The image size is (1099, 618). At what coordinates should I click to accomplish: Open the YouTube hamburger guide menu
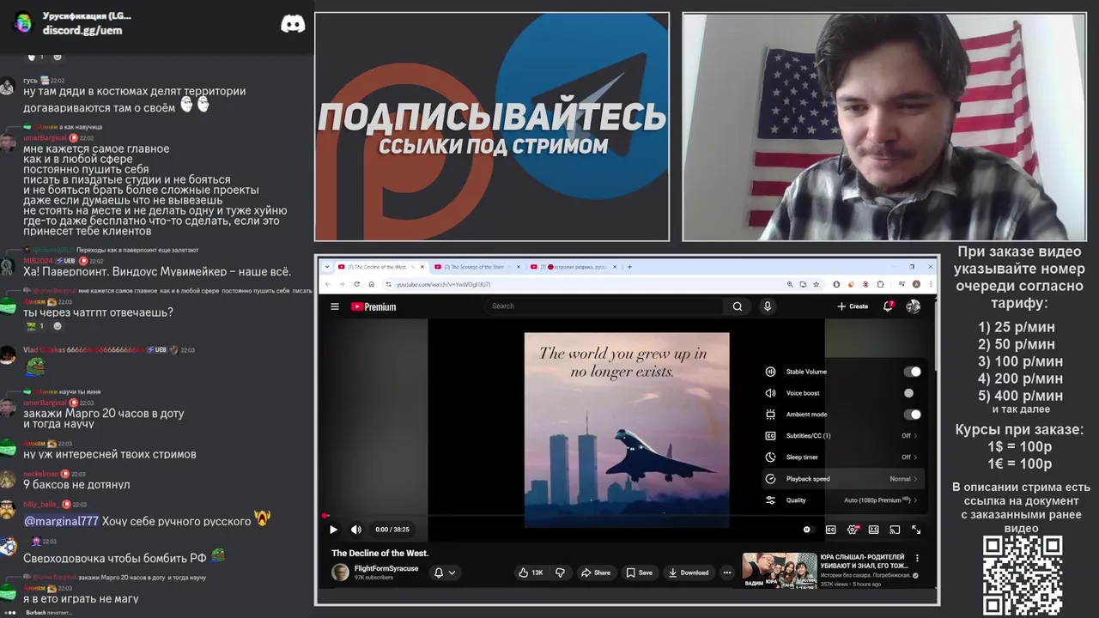click(x=335, y=306)
